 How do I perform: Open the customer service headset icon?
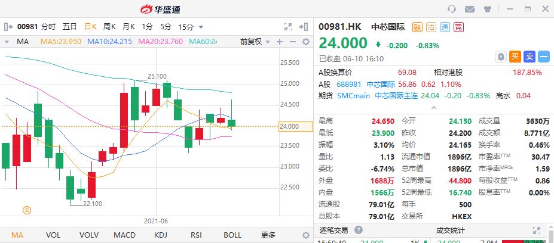click(x=451, y=9)
